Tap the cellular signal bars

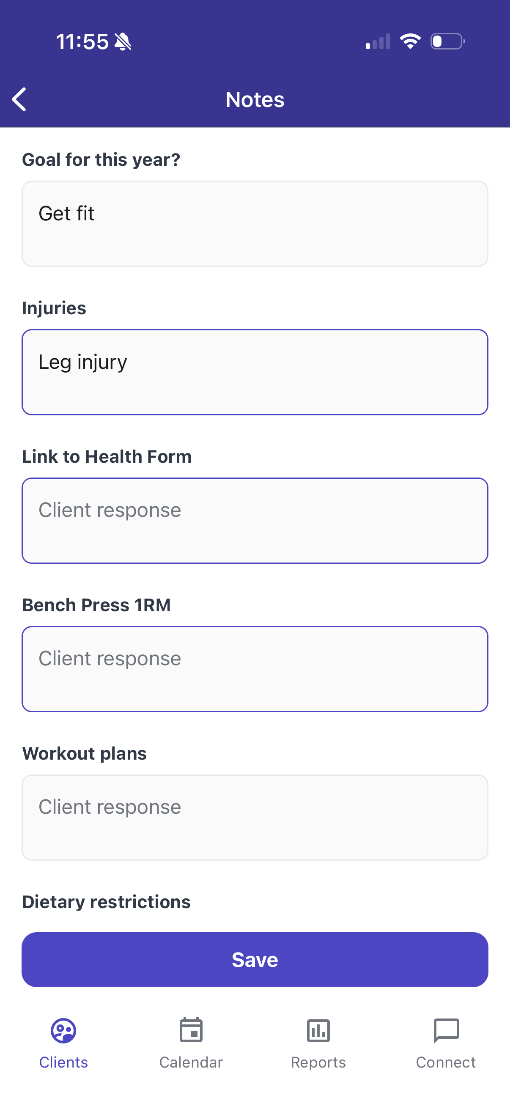coord(378,41)
